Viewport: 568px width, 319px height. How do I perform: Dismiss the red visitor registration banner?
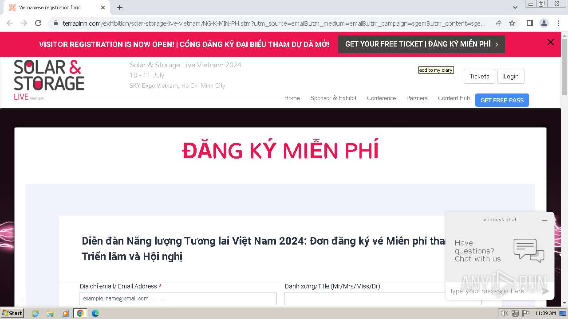[x=551, y=42]
